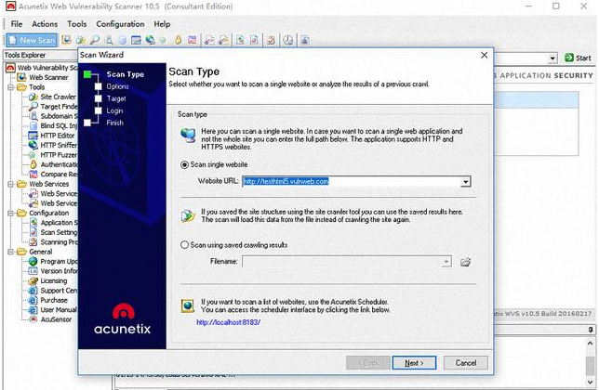The width and height of the screenshot is (599, 390).
Task: Open the Filename dropdown arrow
Action: (446, 262)
